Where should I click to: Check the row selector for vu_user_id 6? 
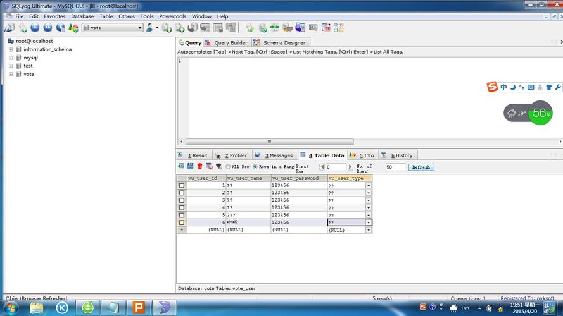(182, 222)
